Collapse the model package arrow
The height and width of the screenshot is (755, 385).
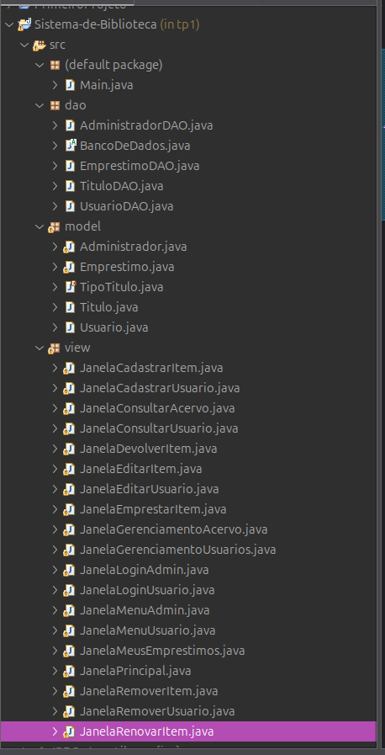click(x=40, y=226)
